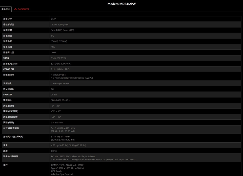The image size is (243, 176).
Task: Select the 2x 3W speaker value
Action: point(54,94)
